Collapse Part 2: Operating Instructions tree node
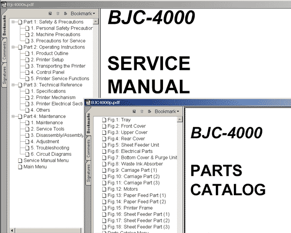This screenshot has width=291, height=233. tap(13, 47)
